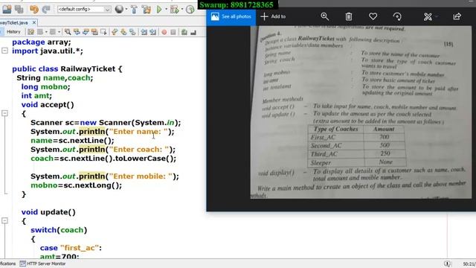The width and height of the screenshot is (476, 268).
Task: Click the Shift Line Left icon
Action: pyautogui.click(x=144, y=32)
